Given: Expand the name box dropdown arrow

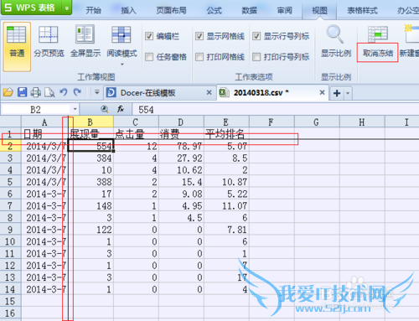Looking at the screenshot, I should point(75,109).
